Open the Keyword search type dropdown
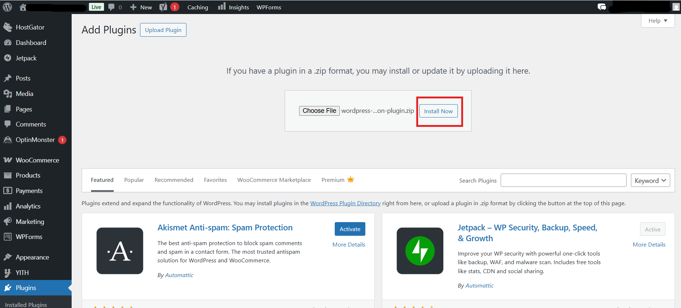The height and width of the screenshot is (308, 681). click(x=650, y=180)
